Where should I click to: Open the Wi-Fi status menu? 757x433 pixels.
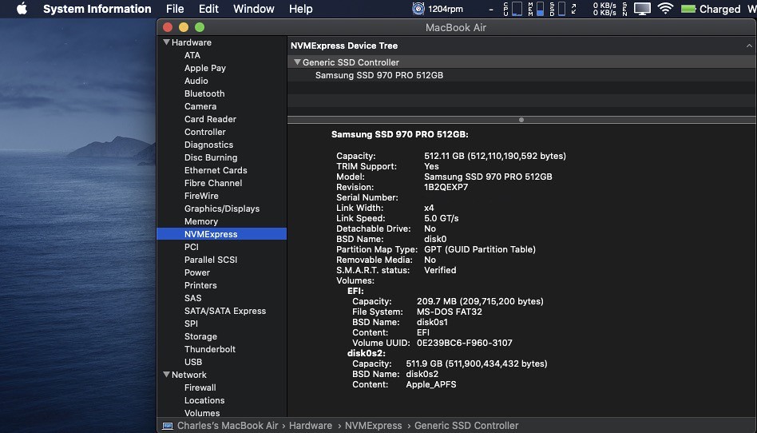(x=665, y=9)
